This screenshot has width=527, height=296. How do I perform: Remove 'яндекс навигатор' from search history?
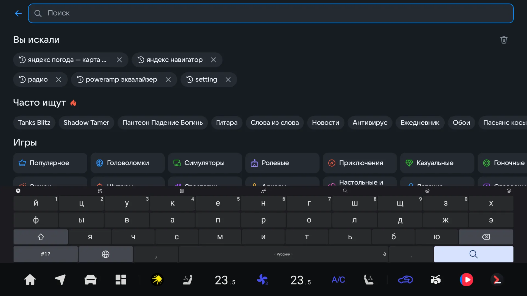point(213,60)
